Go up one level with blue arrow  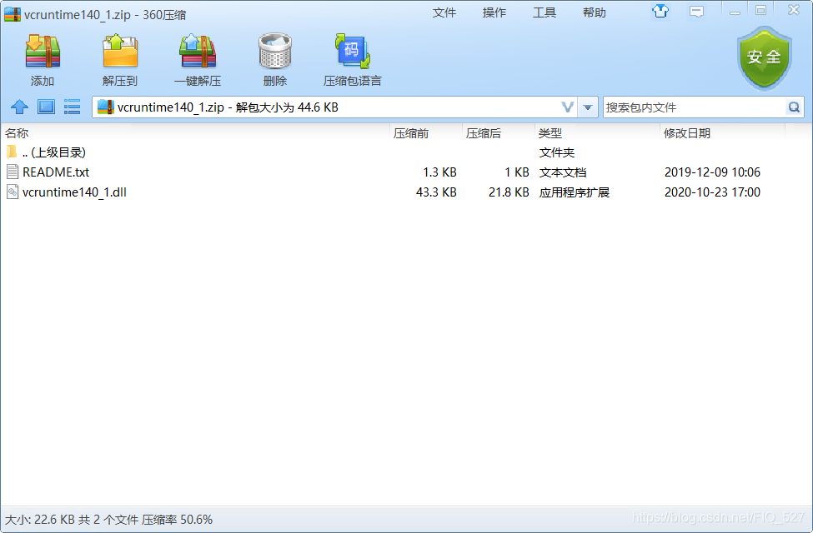click(x=20, y=107)
